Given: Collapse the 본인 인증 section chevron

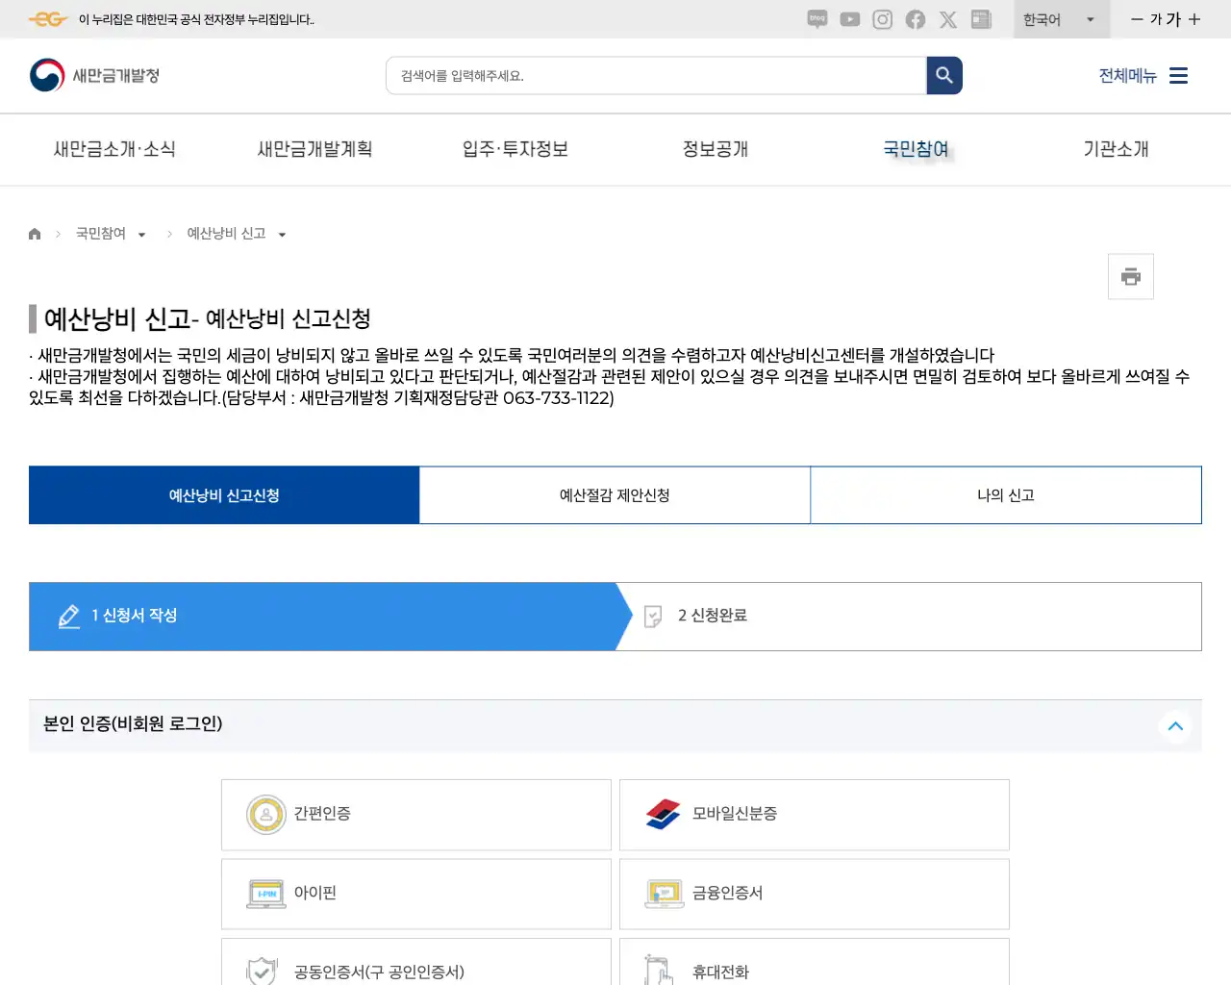Looking at the screenshot, I should pos(1175,726).
